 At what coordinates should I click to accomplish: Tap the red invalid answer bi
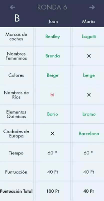click(52, 95)
